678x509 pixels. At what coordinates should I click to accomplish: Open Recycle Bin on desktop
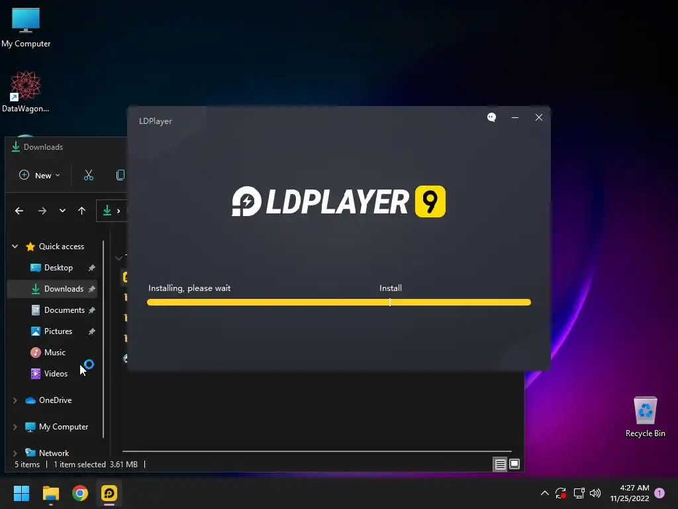pos(645,417)
